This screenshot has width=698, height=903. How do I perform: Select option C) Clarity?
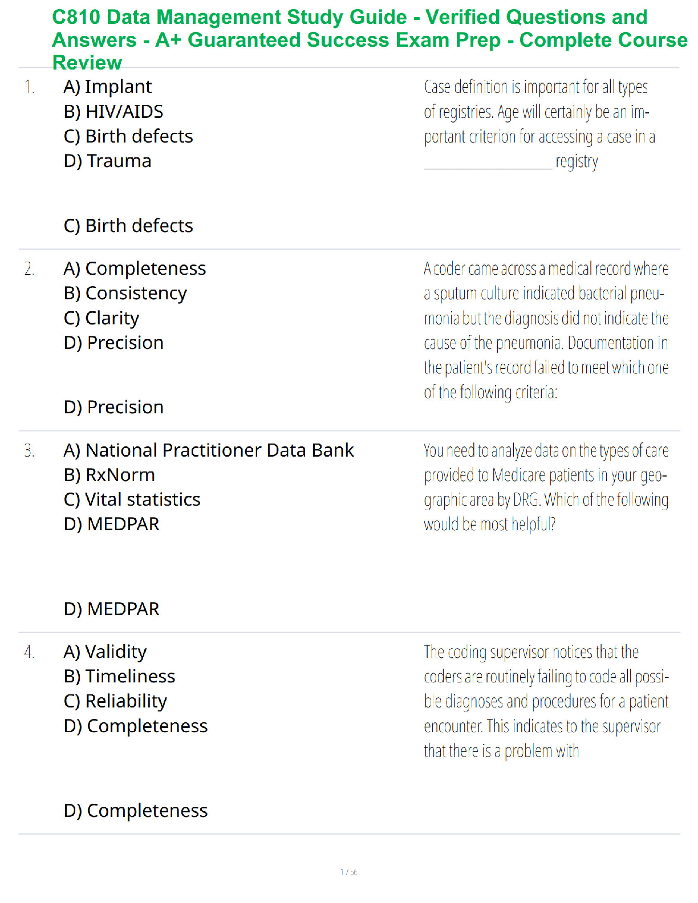[x=102, y=318]
